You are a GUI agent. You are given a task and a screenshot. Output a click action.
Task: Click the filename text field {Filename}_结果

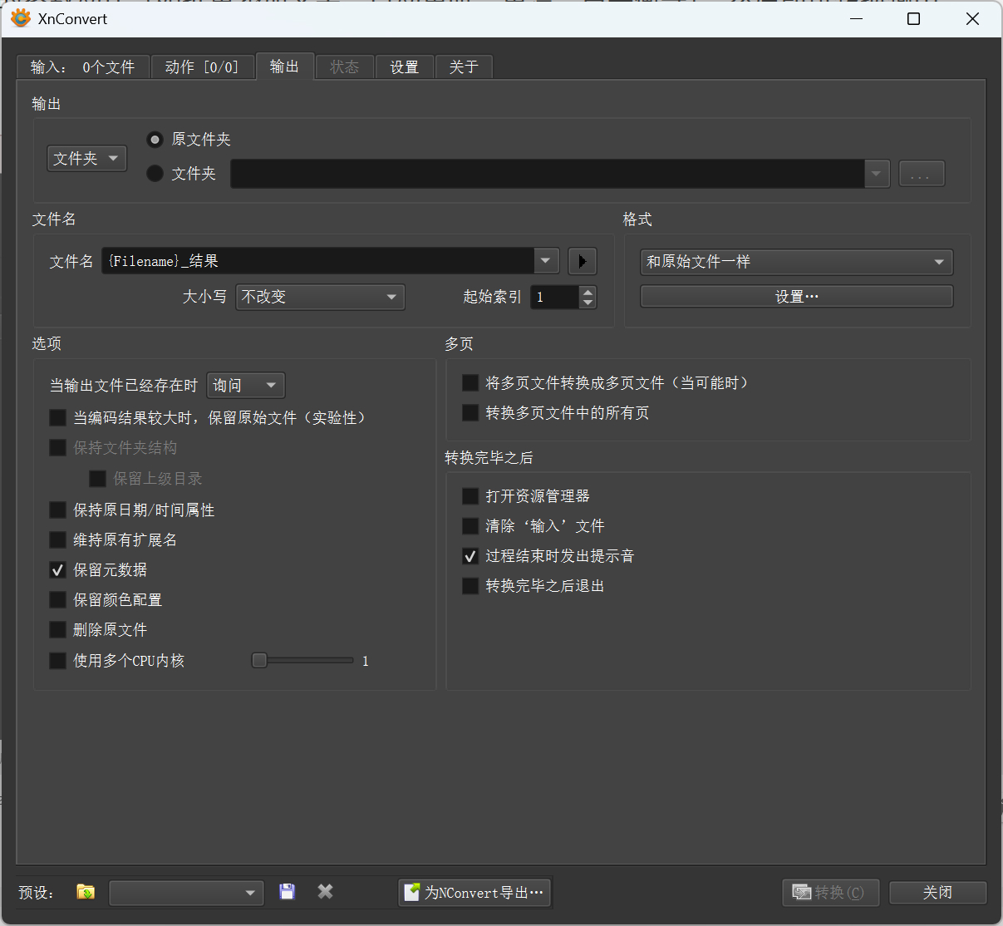(x=318, y=261)
